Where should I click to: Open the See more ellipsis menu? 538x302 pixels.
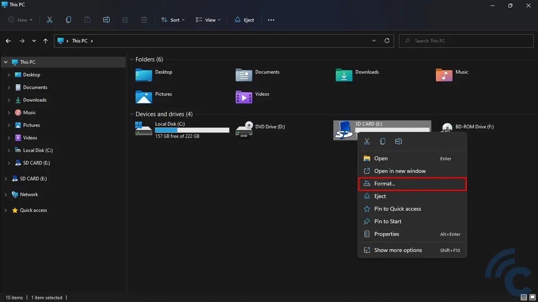coord(271,20)
